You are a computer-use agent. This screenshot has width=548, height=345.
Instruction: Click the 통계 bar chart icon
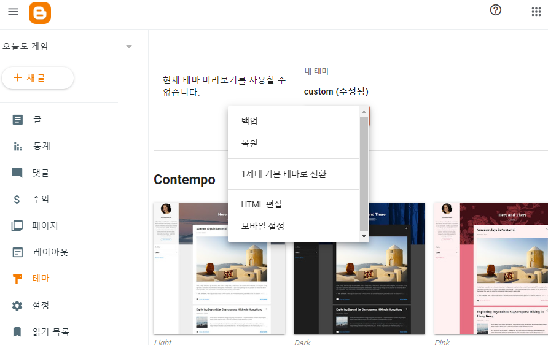pyautogui.click(x=17, y=146)
